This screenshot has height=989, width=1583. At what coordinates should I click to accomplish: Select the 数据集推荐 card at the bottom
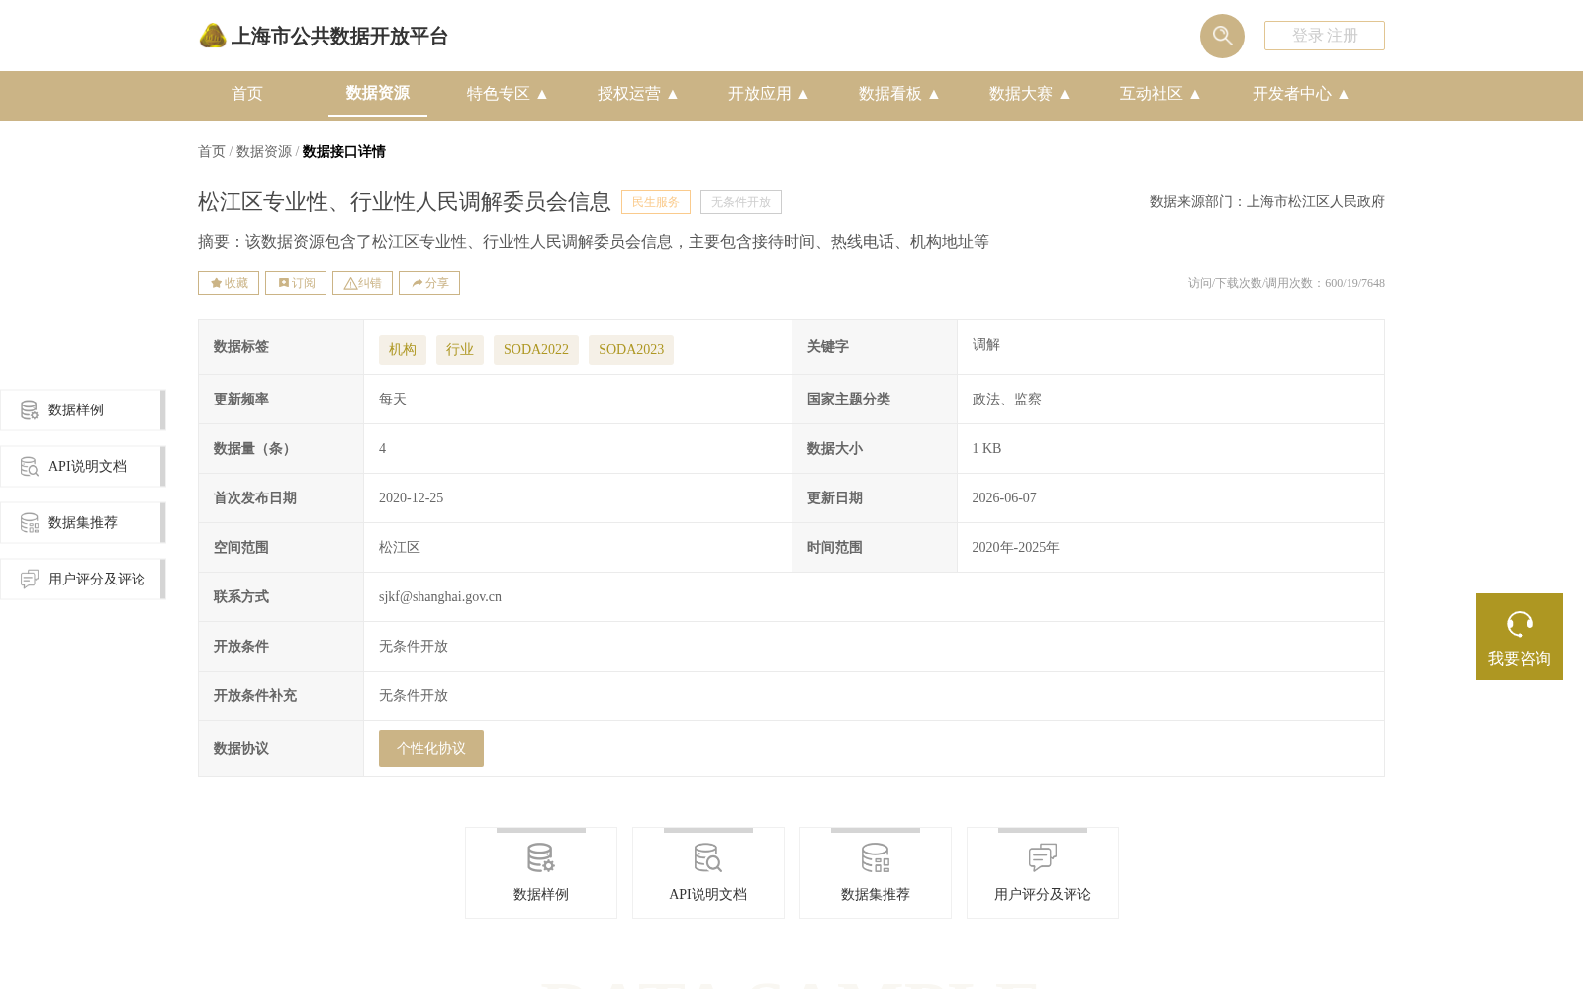pos(876,873)
